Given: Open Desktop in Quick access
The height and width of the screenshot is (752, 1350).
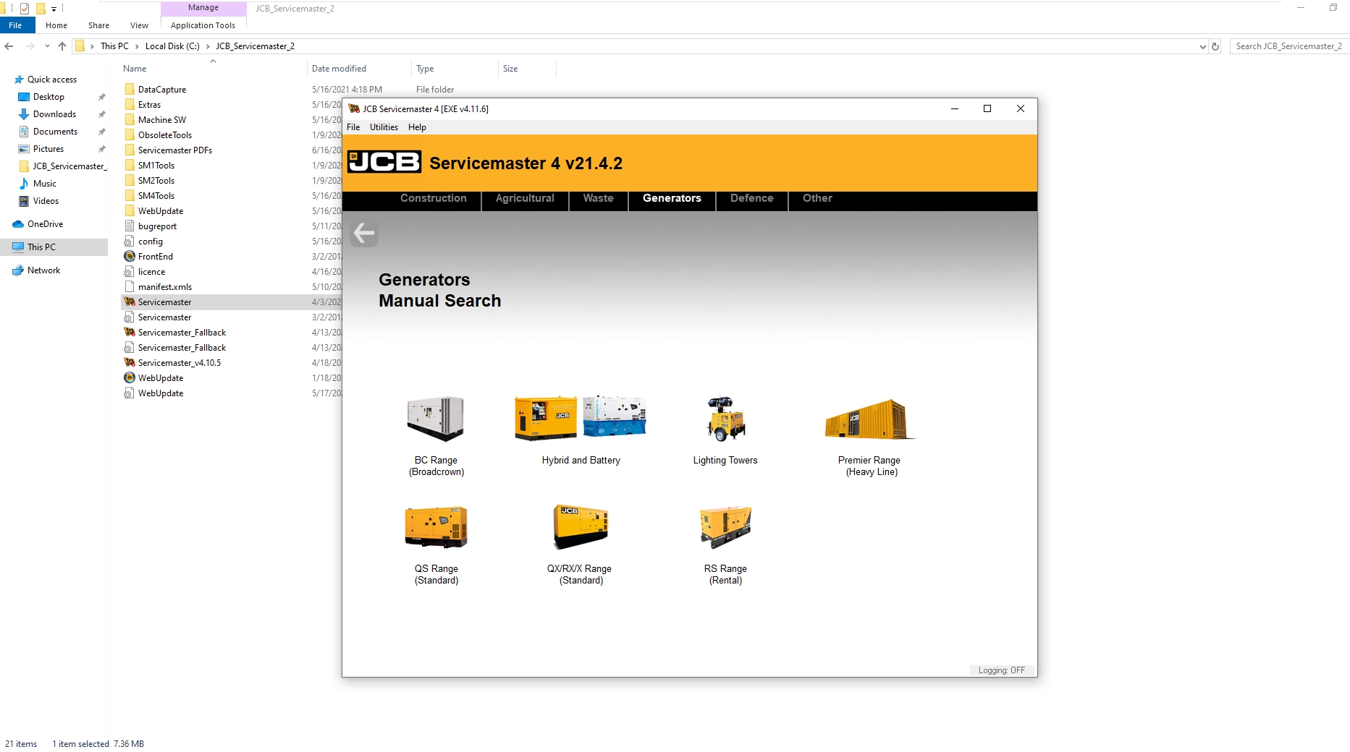Looking at the screenshot, I should pyautogui.click(x=48, y=97).
